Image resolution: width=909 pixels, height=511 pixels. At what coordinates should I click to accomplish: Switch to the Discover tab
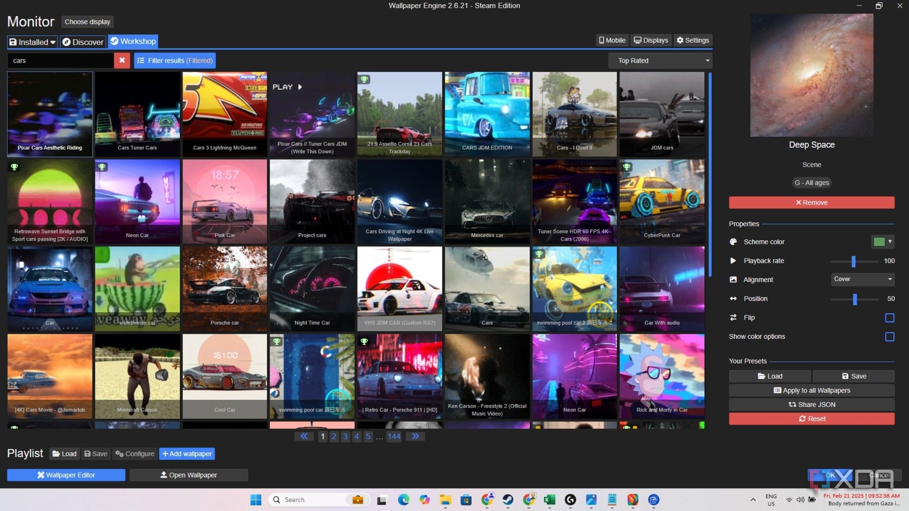point(83,42)
